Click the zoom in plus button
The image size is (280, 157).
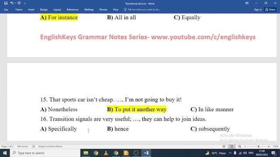tap(269, 147)
